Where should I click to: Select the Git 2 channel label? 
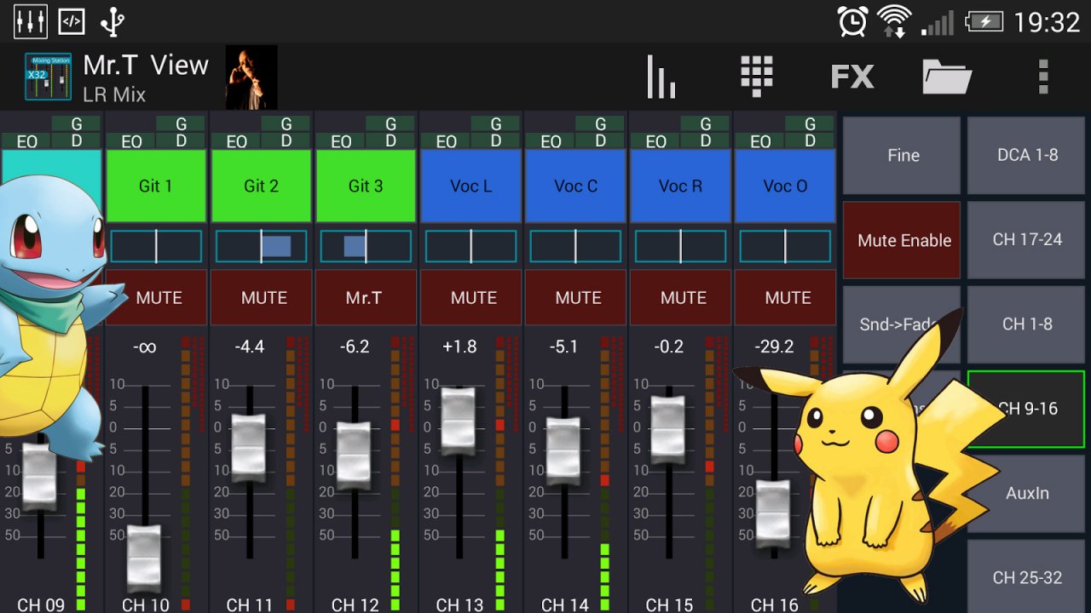(x=262, y=186)
